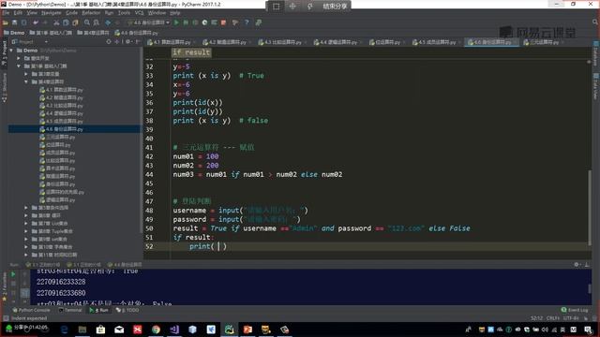Click the Open folder icon in the toolbar
The width and height of the screenshot is (600, 337).
[x=6, y=22]
